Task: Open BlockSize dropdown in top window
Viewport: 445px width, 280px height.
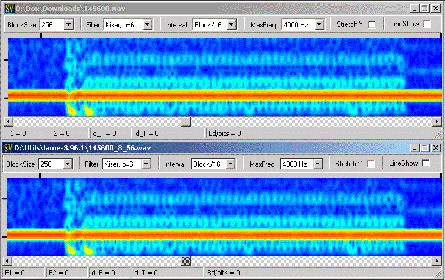Action: (68, 24)
